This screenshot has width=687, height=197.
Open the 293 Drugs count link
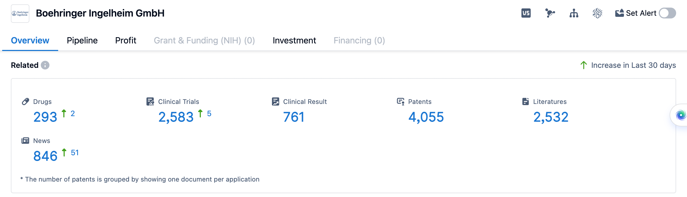(x=45, y=117)
